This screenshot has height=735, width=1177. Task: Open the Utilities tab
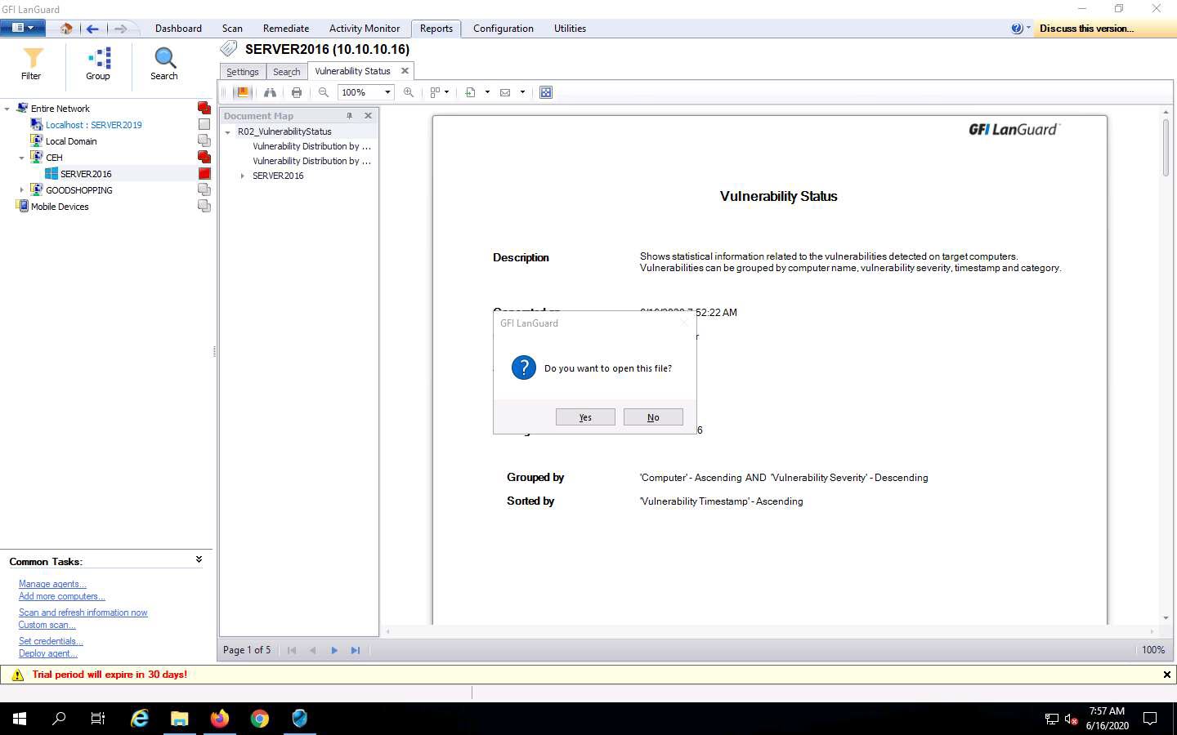click(570, 29)
